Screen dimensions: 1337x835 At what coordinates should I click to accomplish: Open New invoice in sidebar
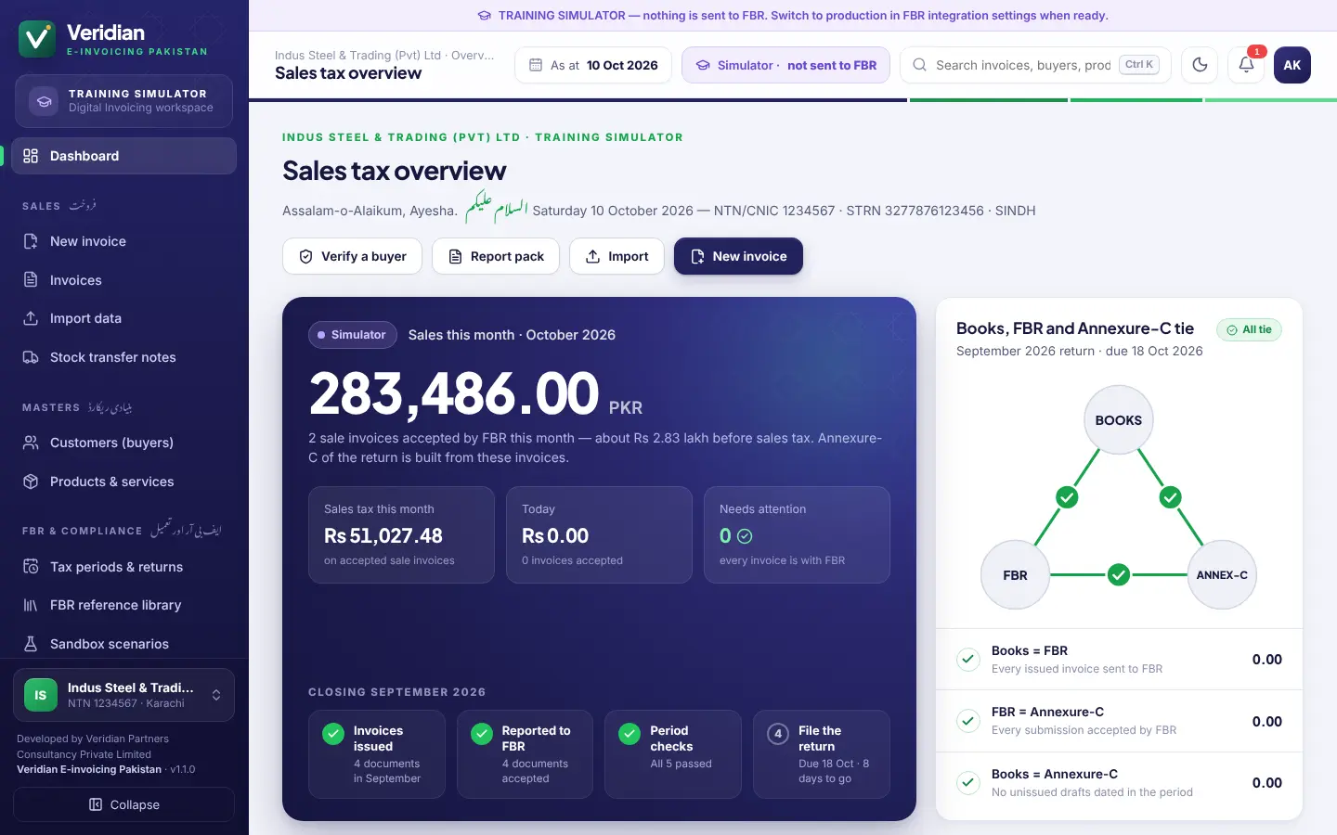[x=124, y=241]
